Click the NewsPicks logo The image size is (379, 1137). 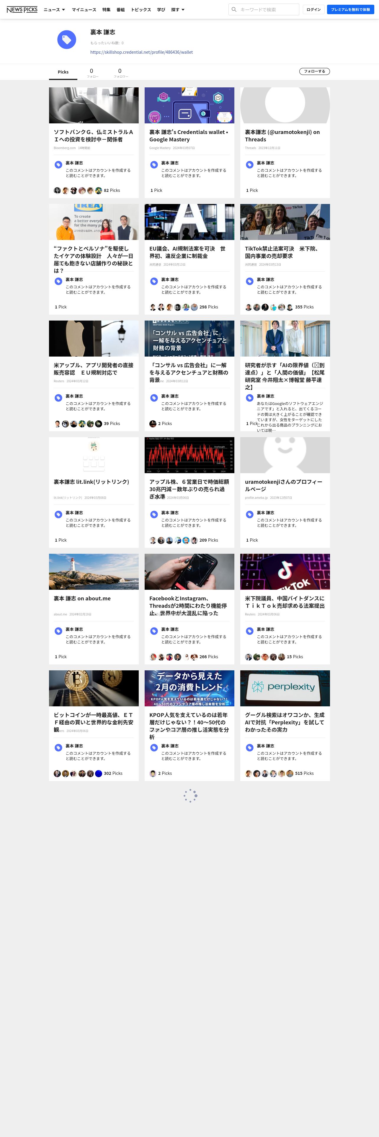click(x=22, y=9)
